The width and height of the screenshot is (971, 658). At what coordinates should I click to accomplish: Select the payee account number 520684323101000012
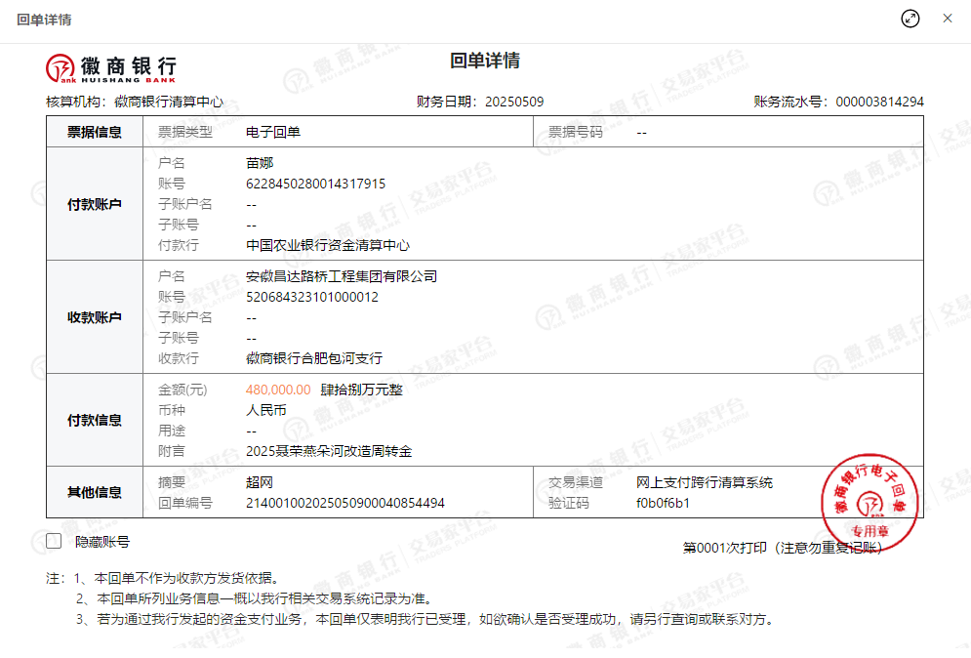312,297
